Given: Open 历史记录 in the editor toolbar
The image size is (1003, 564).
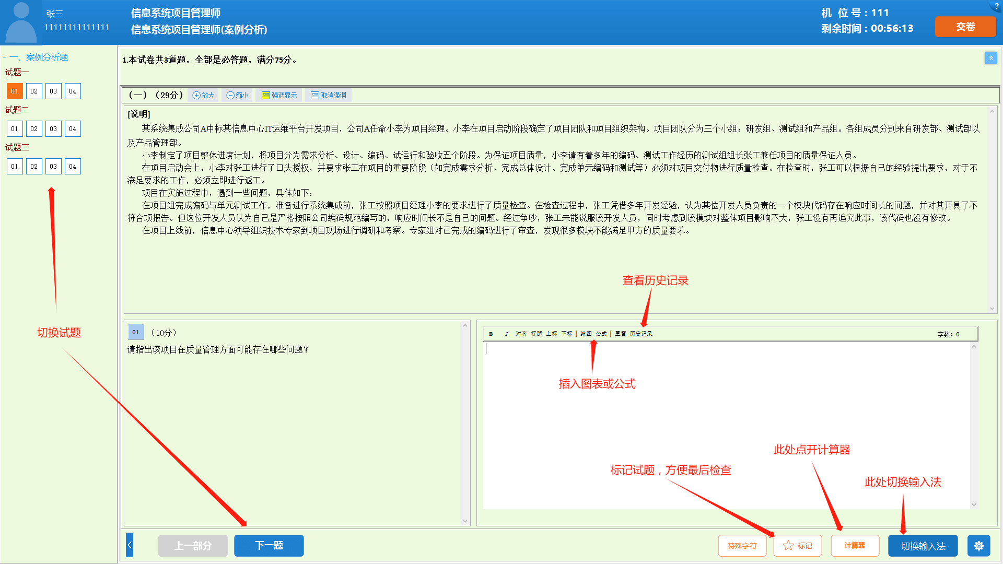Looking at the screenshot, I should tap(640, 334).
